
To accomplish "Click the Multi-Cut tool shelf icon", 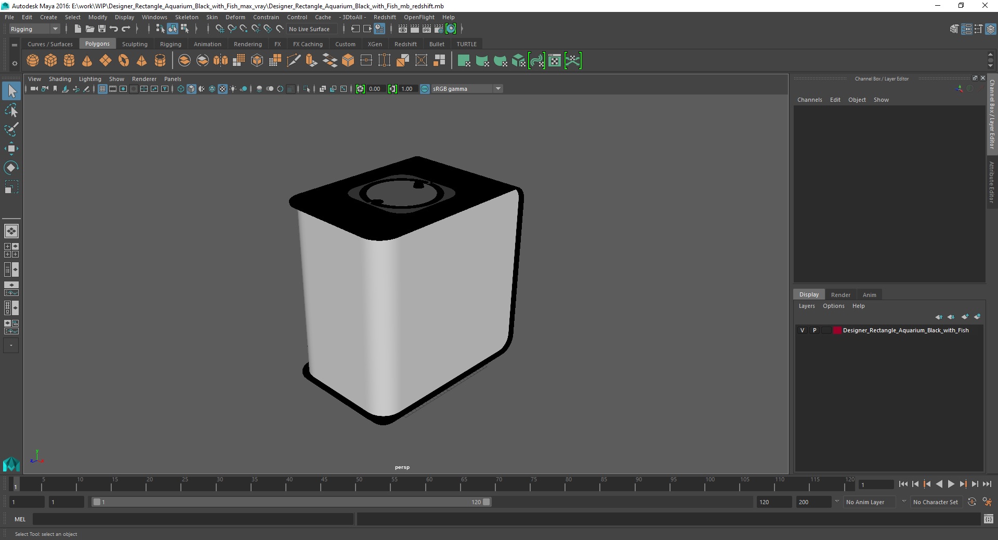I will [x=294, y=61].
